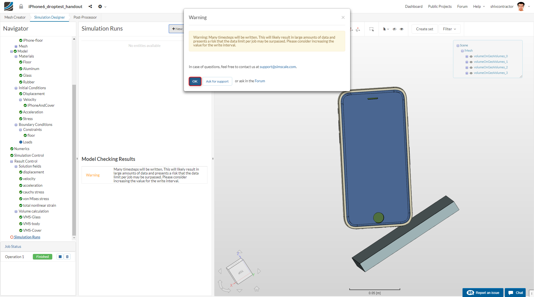
Task: Select Numerics in the Navigator
Action: pyautogui.click(x=22, y=149)
